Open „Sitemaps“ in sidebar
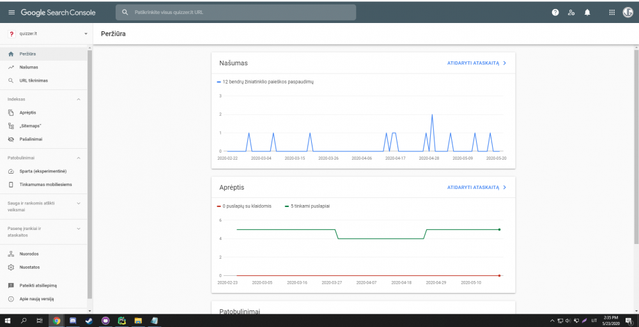639x327 pixels. coord(43,126)
